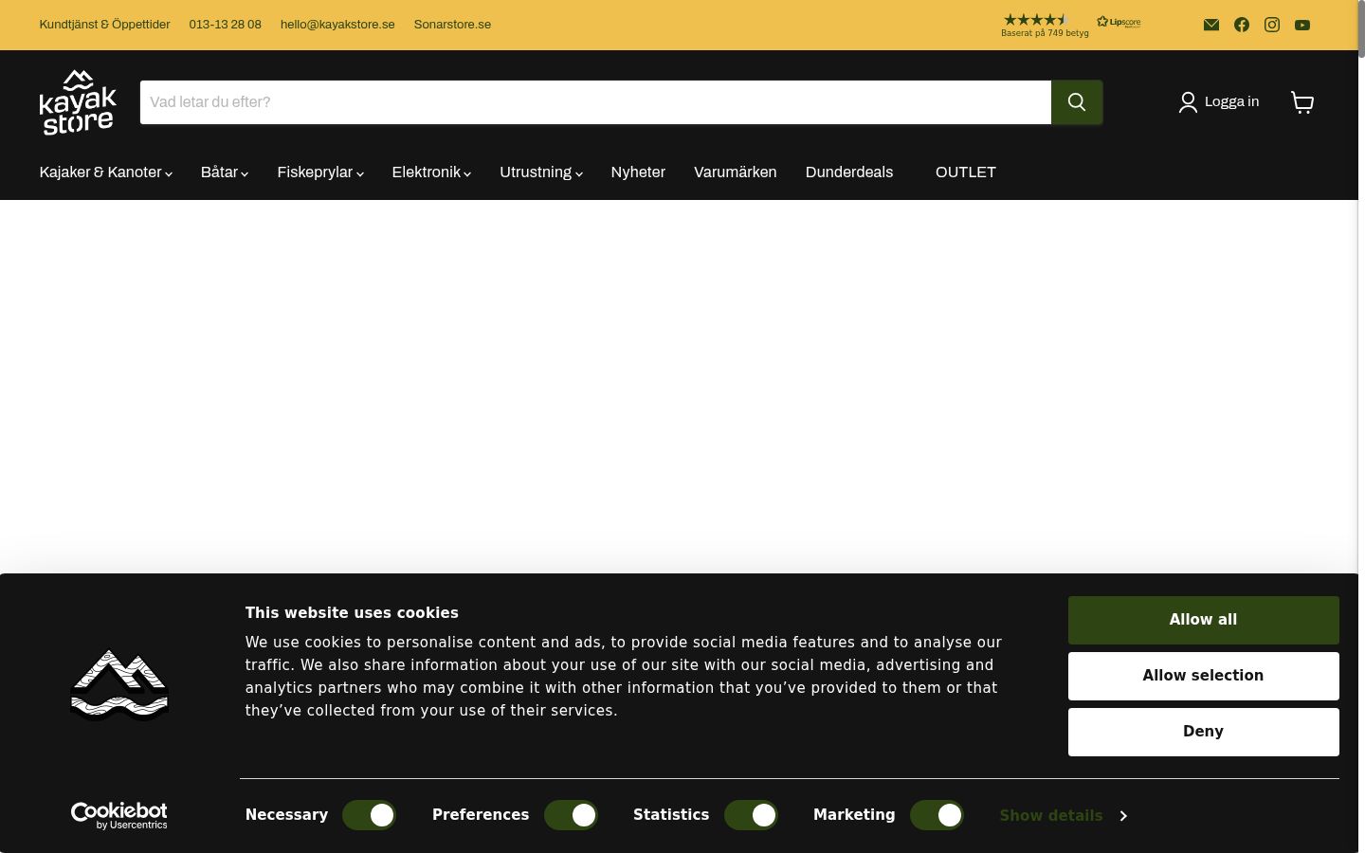This screenshot has height=853, width=1365.
Task: Click Logga in to sign in
Action: (x=1219, y=102)
